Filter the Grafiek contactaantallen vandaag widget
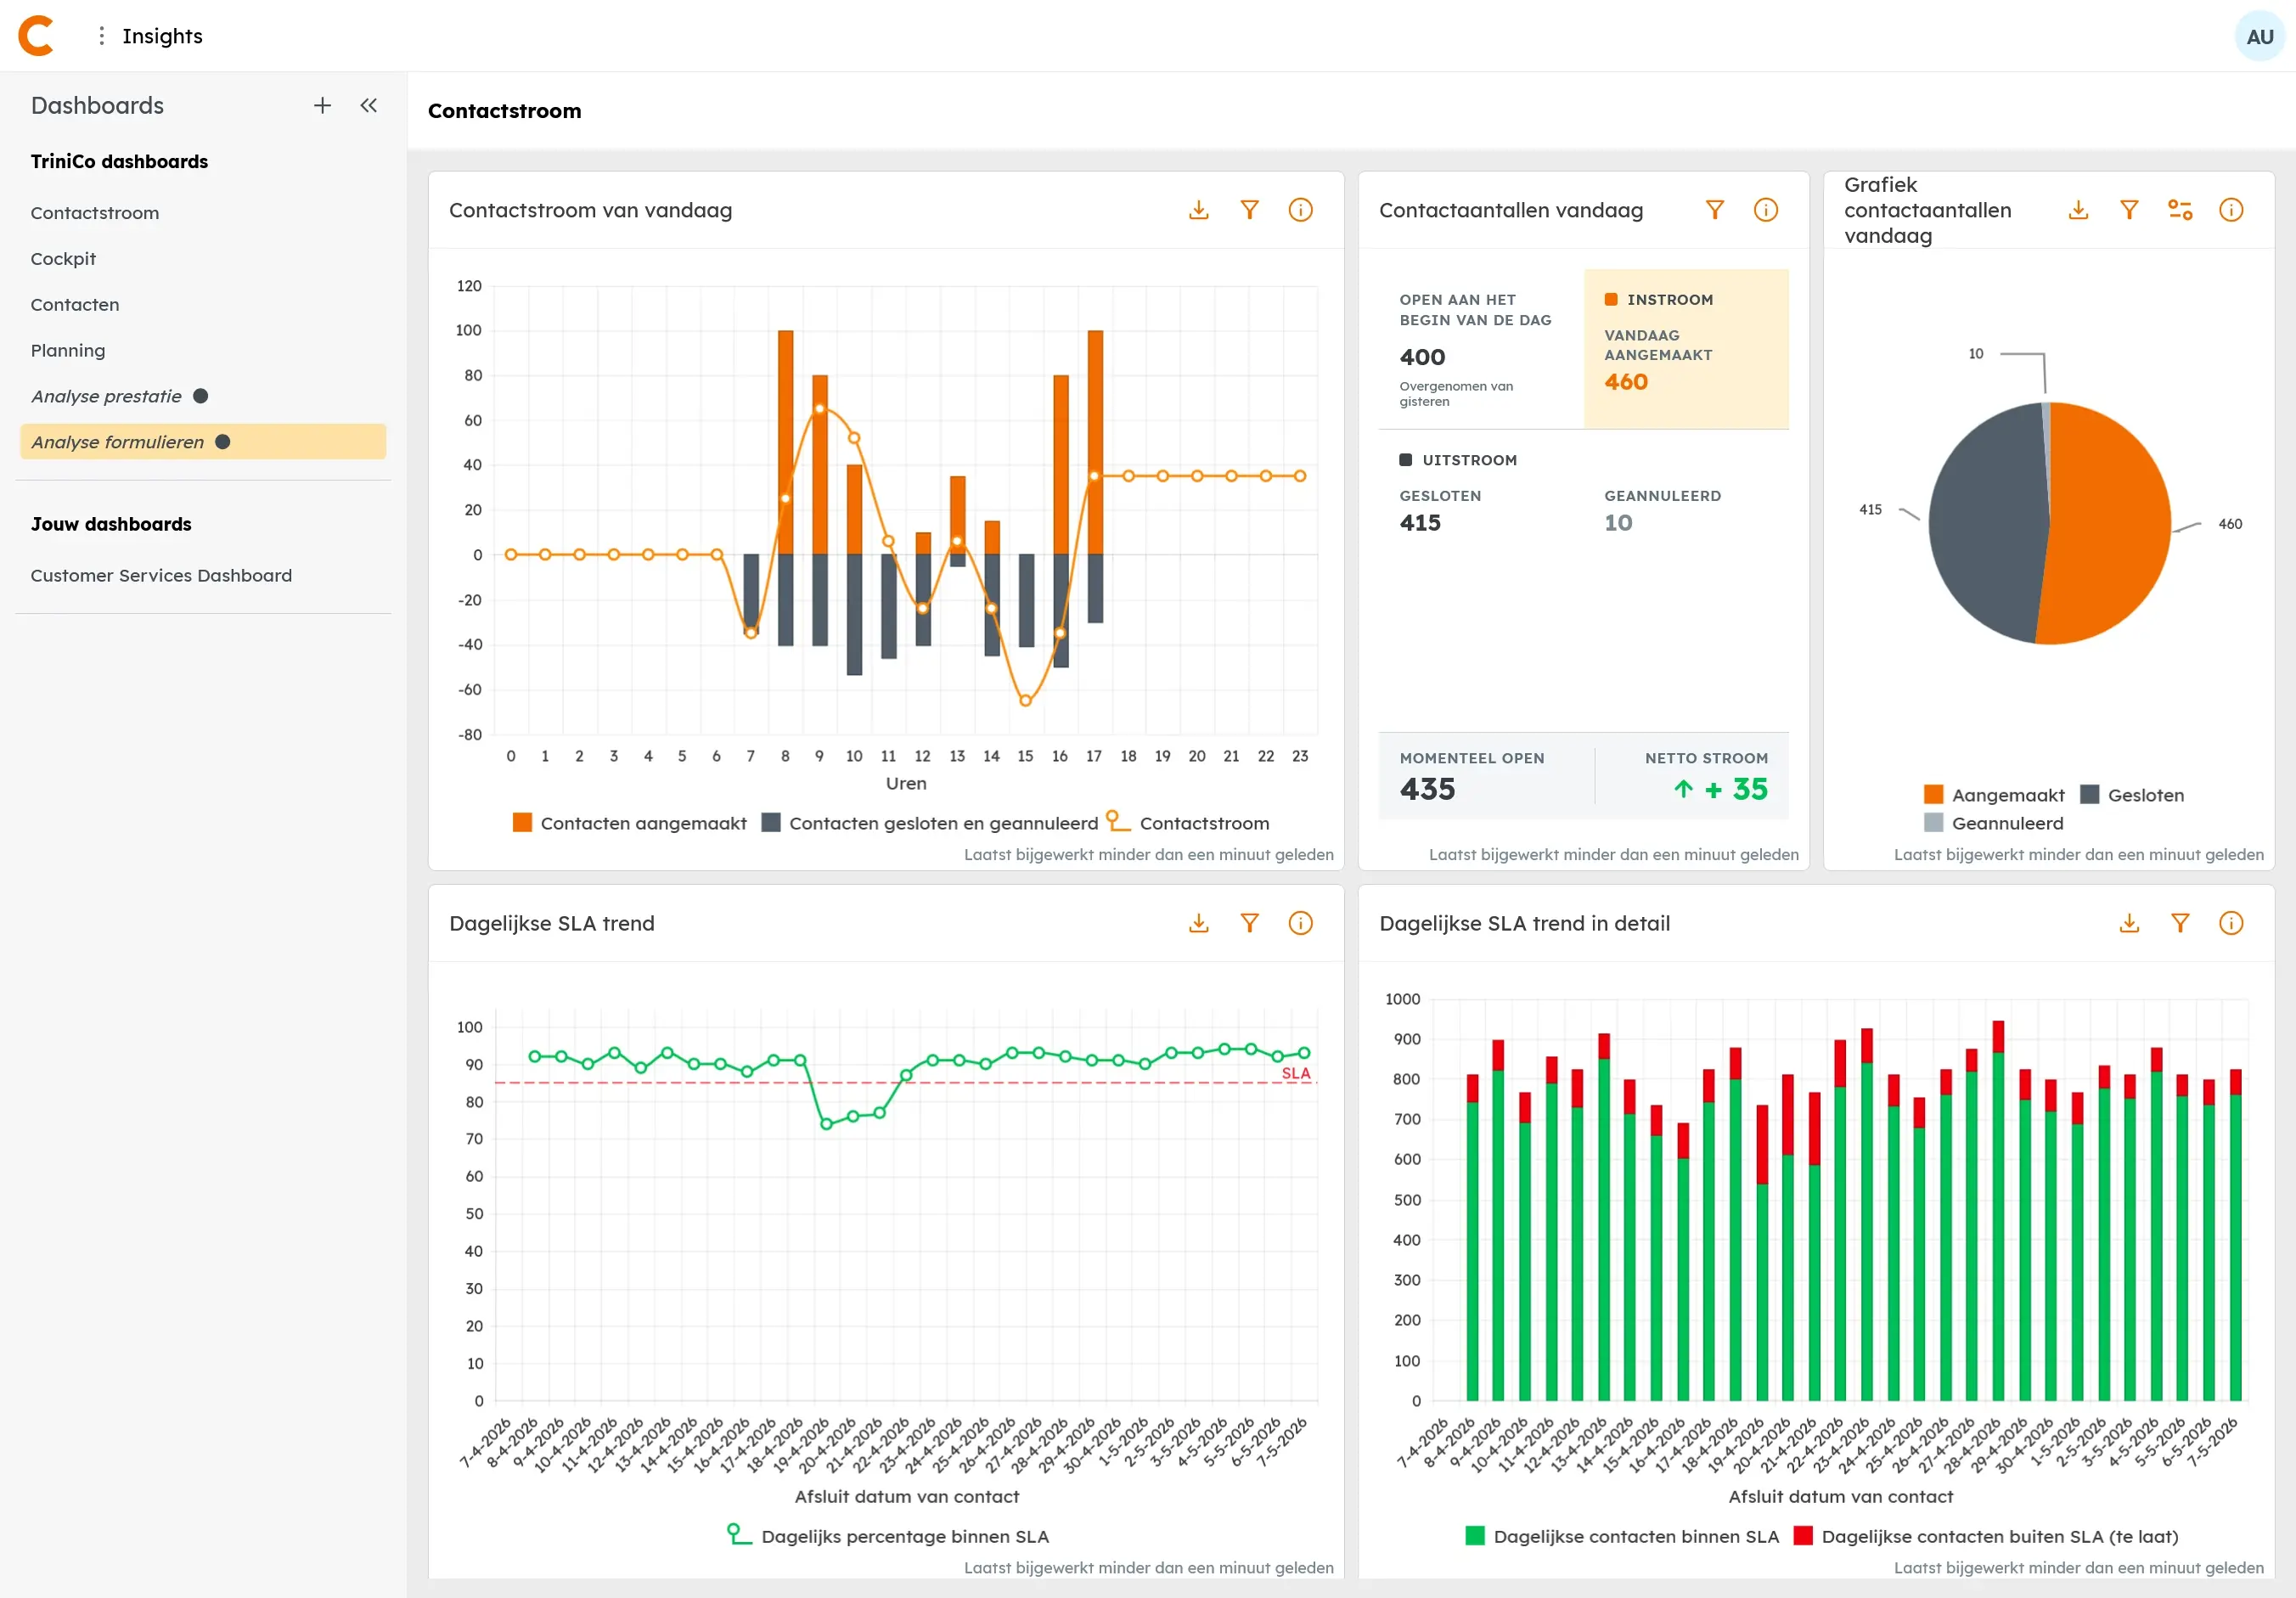Viewport: 2296px width, 1598px height. coord(2129,210)
